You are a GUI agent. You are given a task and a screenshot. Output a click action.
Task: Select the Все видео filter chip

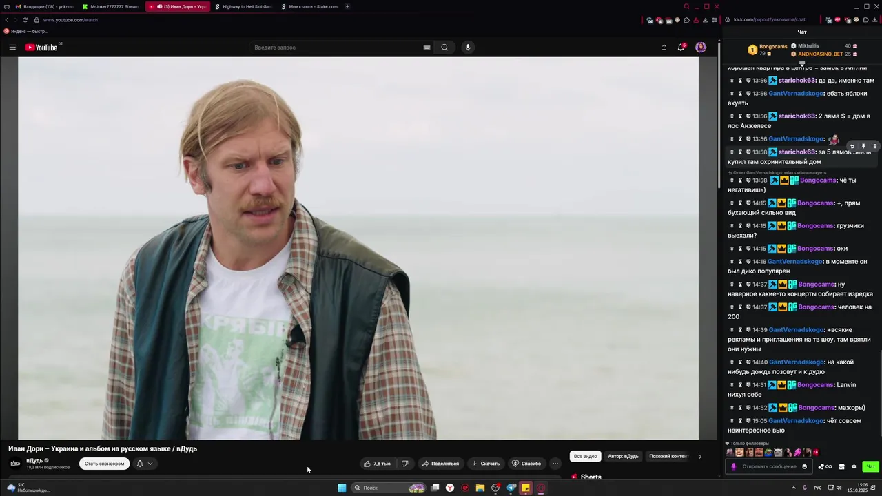point(586,456)
